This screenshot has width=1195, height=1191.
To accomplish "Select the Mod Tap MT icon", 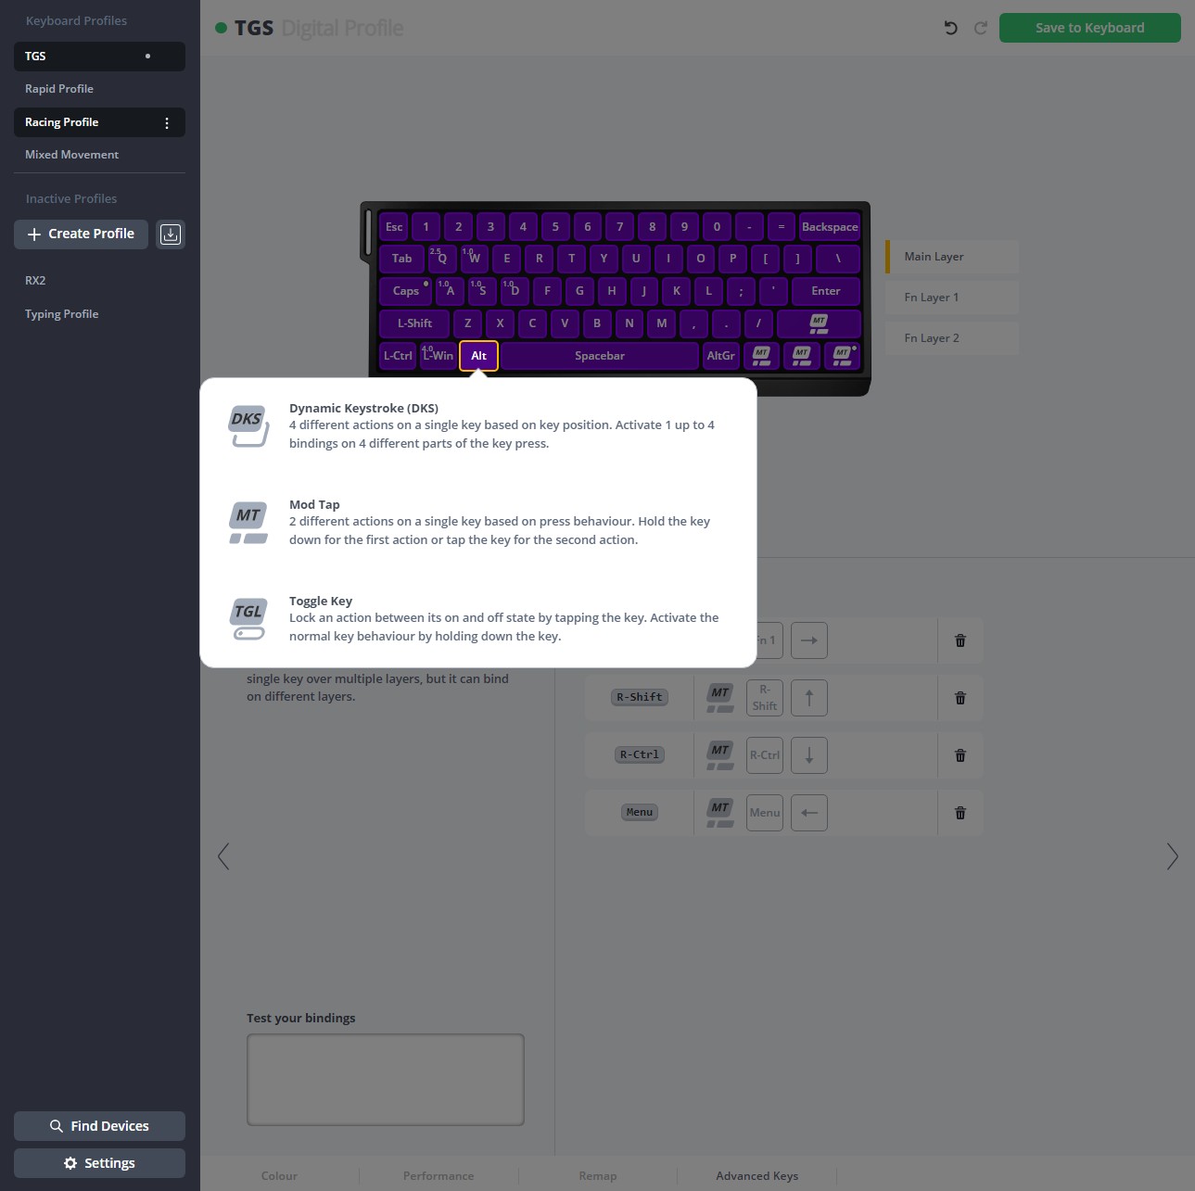I will pyautogui.click(x=248, y=523).
